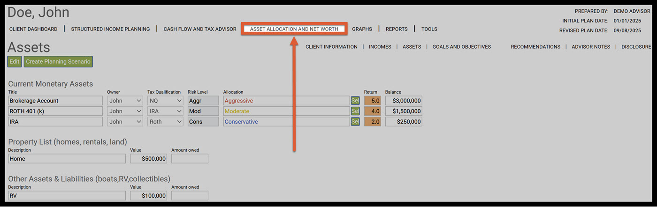
Task: Open the Assets sub-section link
Action: pyautogui.click(x=412, y=47)
